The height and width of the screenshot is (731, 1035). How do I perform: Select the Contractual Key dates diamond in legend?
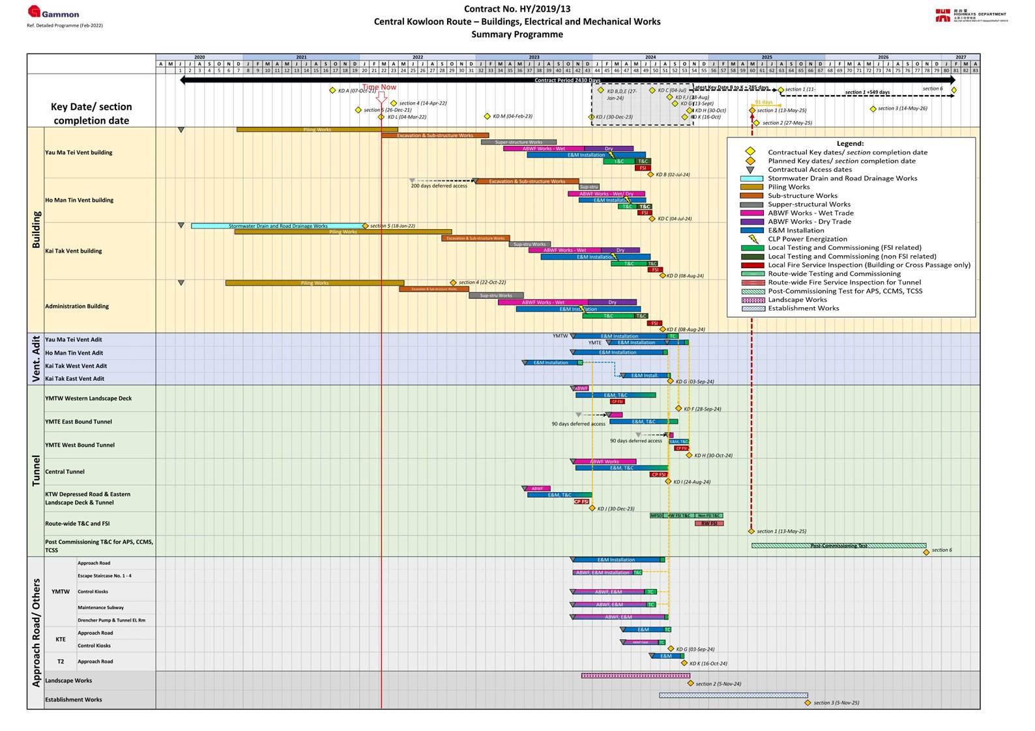point(751,152)
